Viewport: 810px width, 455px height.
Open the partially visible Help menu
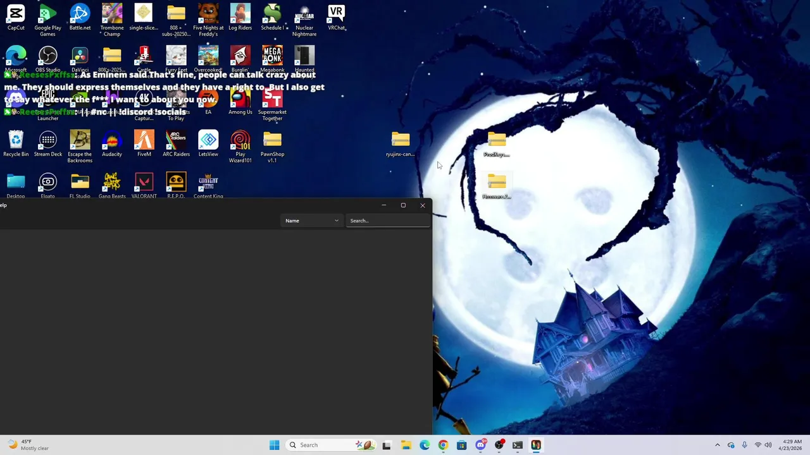3,205
